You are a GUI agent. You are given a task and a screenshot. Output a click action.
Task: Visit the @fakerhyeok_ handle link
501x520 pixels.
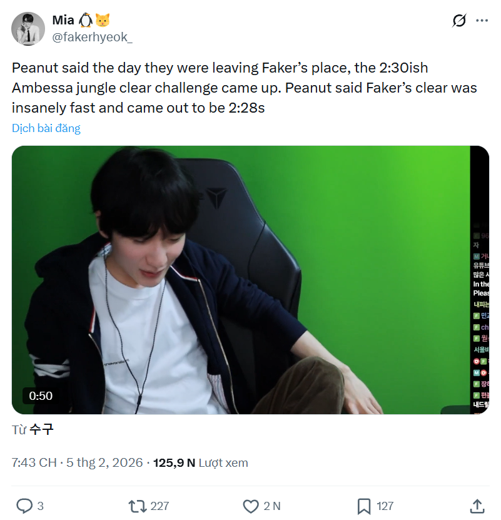[x=92, y=37]
